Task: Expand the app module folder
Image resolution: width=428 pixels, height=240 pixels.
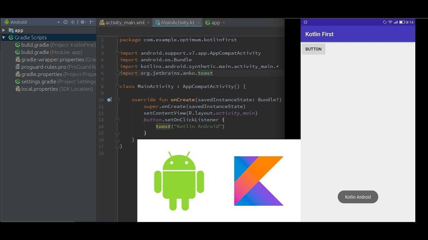Action: point(4,30)
